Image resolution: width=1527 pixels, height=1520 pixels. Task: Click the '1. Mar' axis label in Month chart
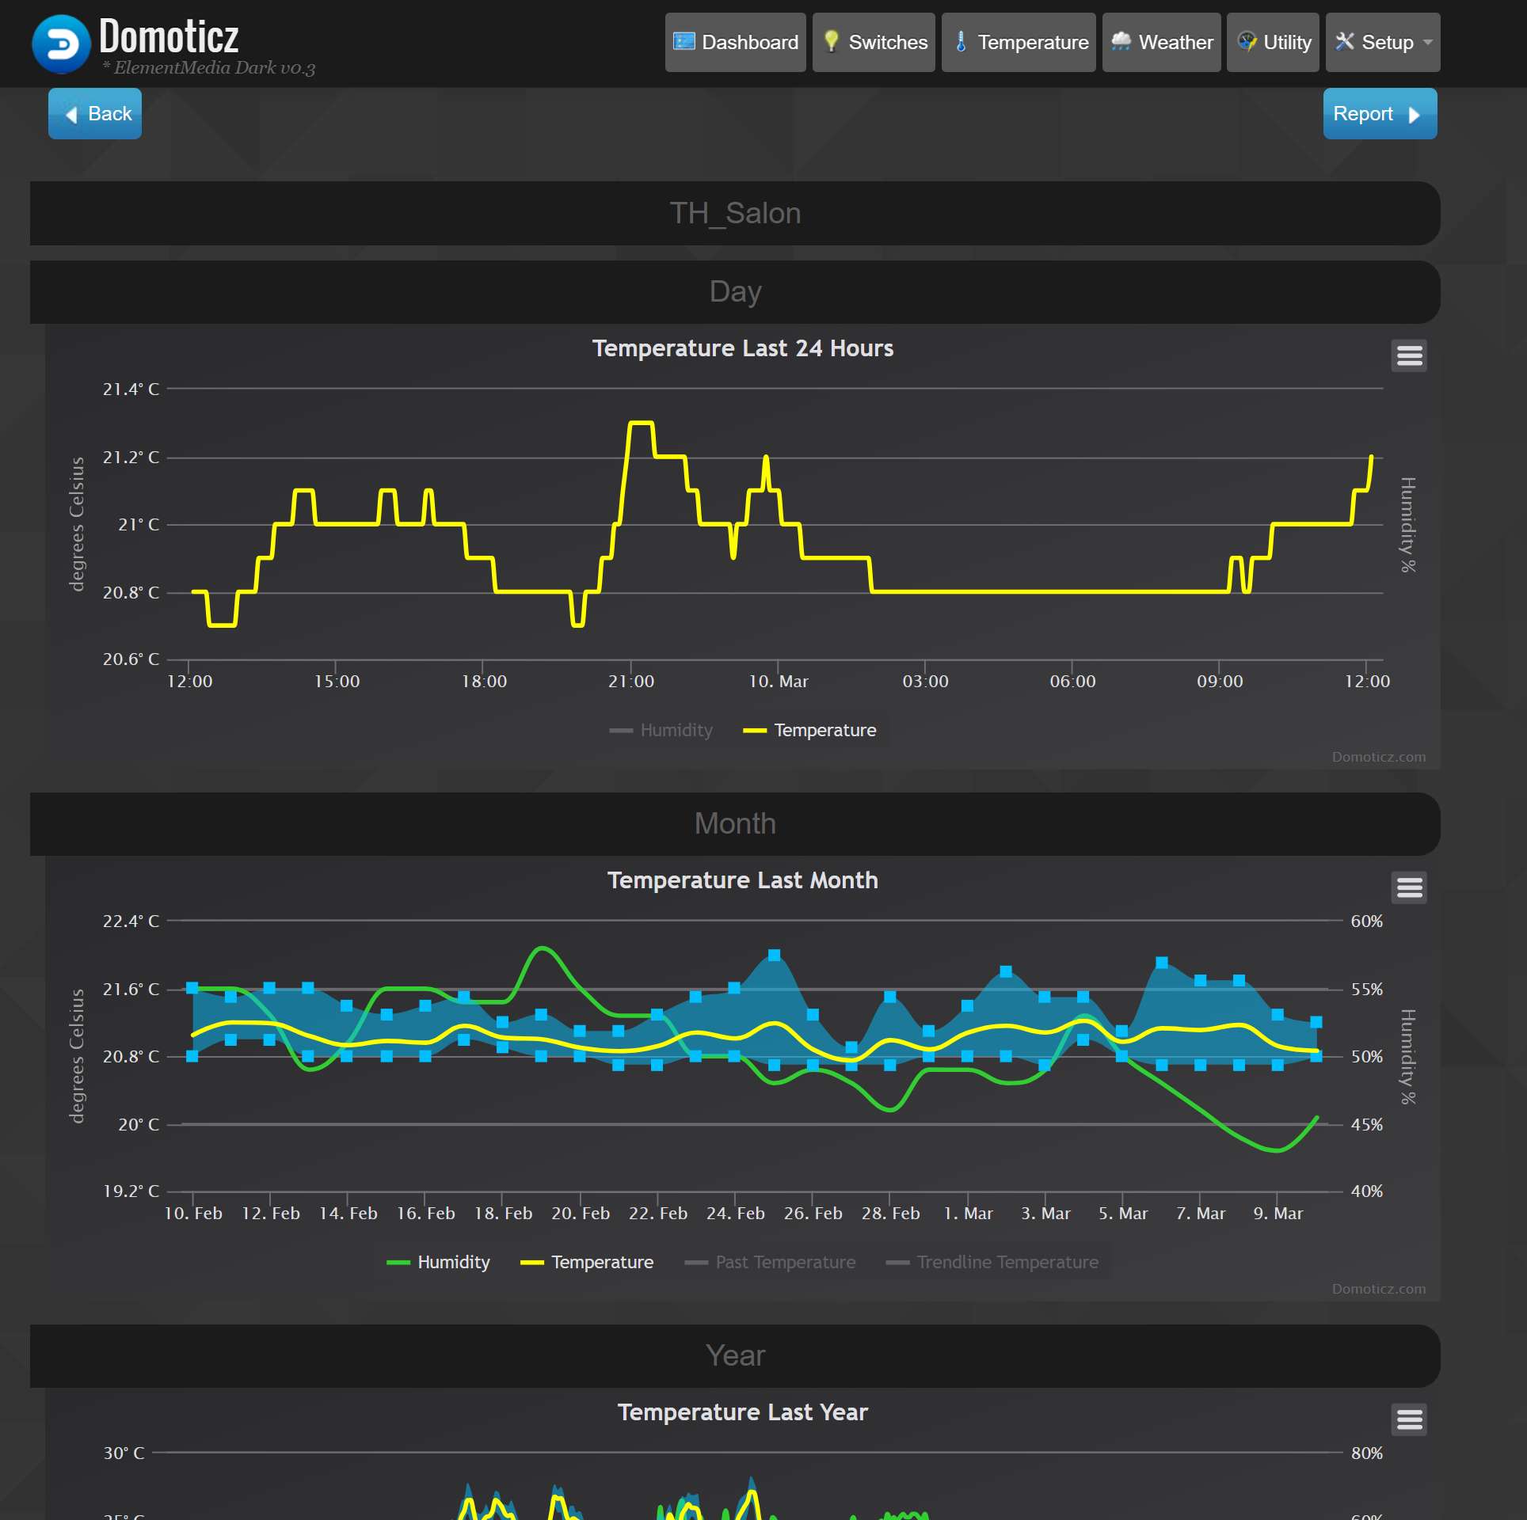coord(968,1214)
